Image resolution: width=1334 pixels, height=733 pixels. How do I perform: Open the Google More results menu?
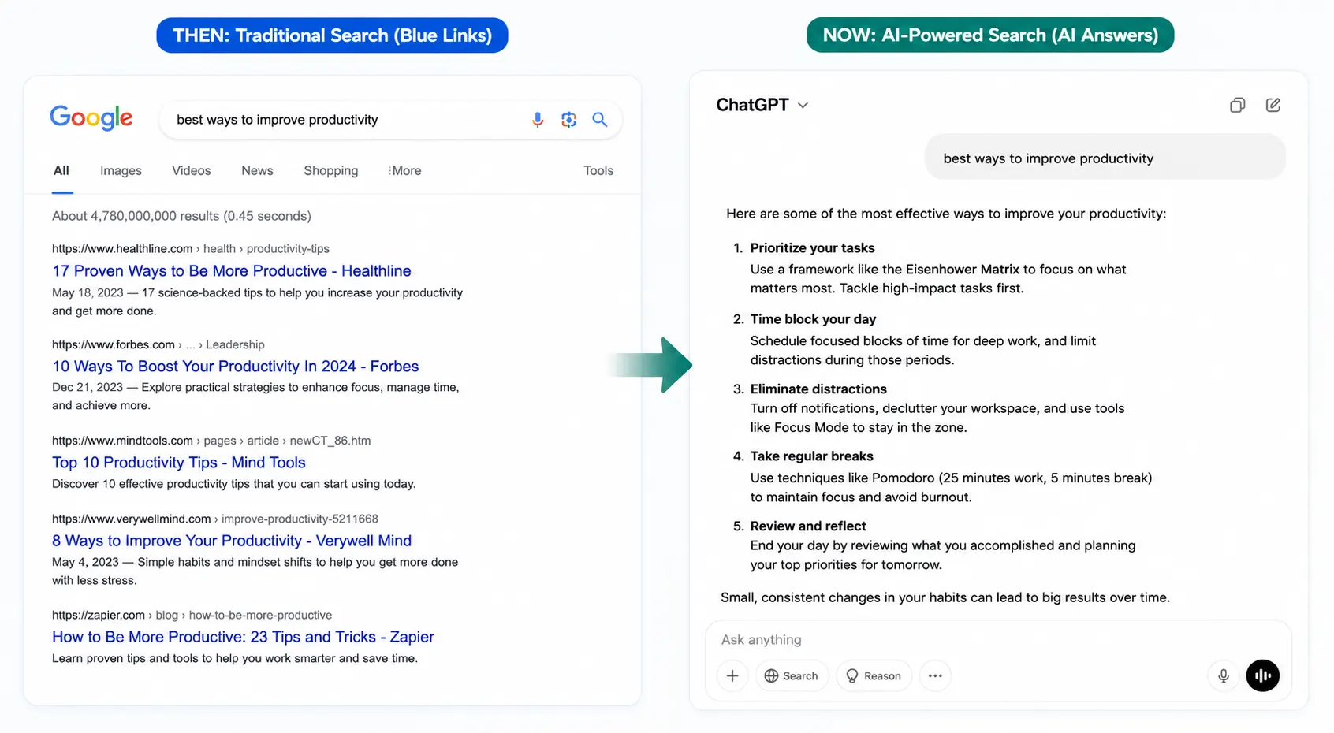point(405,170)
